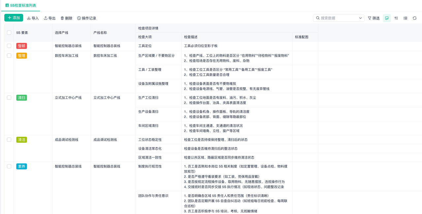Click the table icon in the tab

click(7, 6)
